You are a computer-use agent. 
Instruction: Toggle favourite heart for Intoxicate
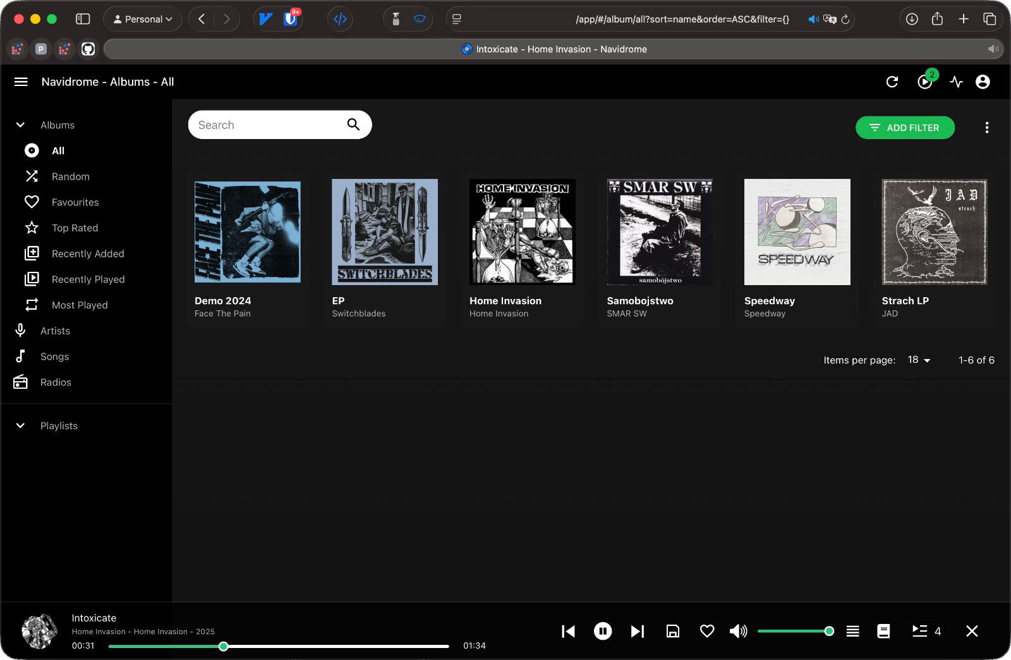[707, 631]
